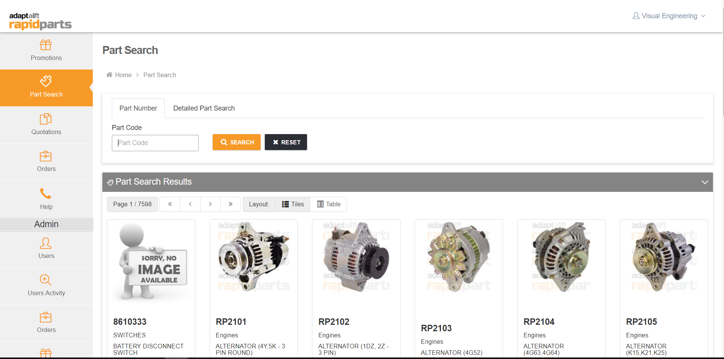Open the Promotions gift icon in sidebar

46,45
